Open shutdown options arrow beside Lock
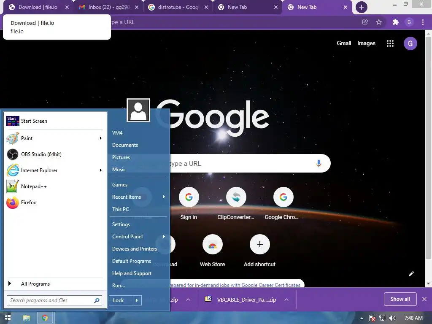 137,300
